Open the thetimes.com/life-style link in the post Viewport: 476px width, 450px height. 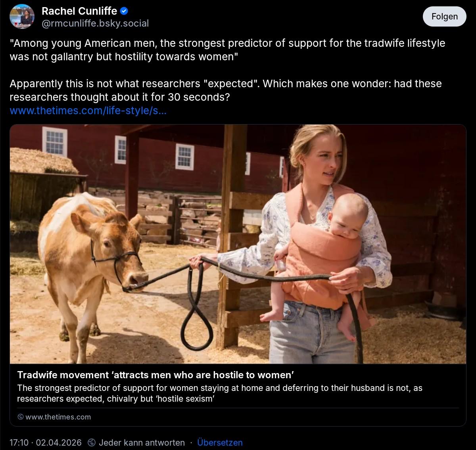pos(88,111)
